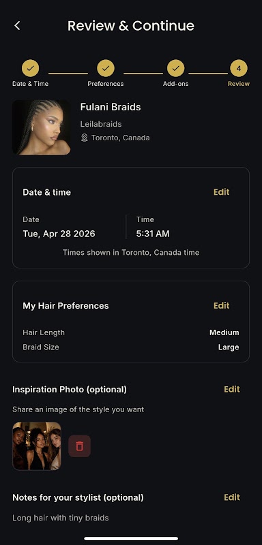Edit Notes for your stylist

(232, 497)
